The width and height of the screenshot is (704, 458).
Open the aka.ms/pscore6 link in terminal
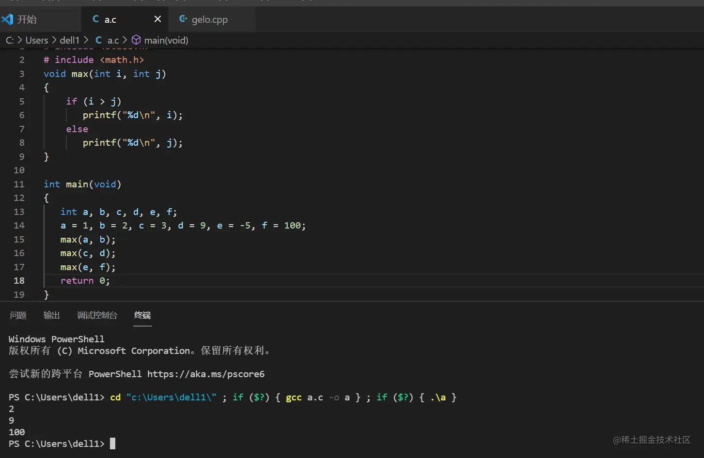coord(206,374)
